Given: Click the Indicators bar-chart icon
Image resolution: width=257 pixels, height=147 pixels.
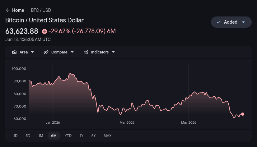Looking at the screenshot, I should [x=86, y=52].
